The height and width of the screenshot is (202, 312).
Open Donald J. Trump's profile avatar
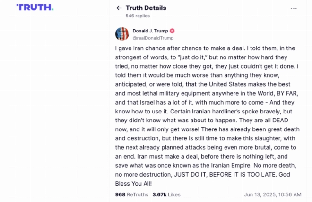[122, 34]
